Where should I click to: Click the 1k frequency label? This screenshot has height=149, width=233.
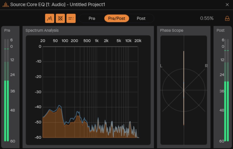coord(97,41)
